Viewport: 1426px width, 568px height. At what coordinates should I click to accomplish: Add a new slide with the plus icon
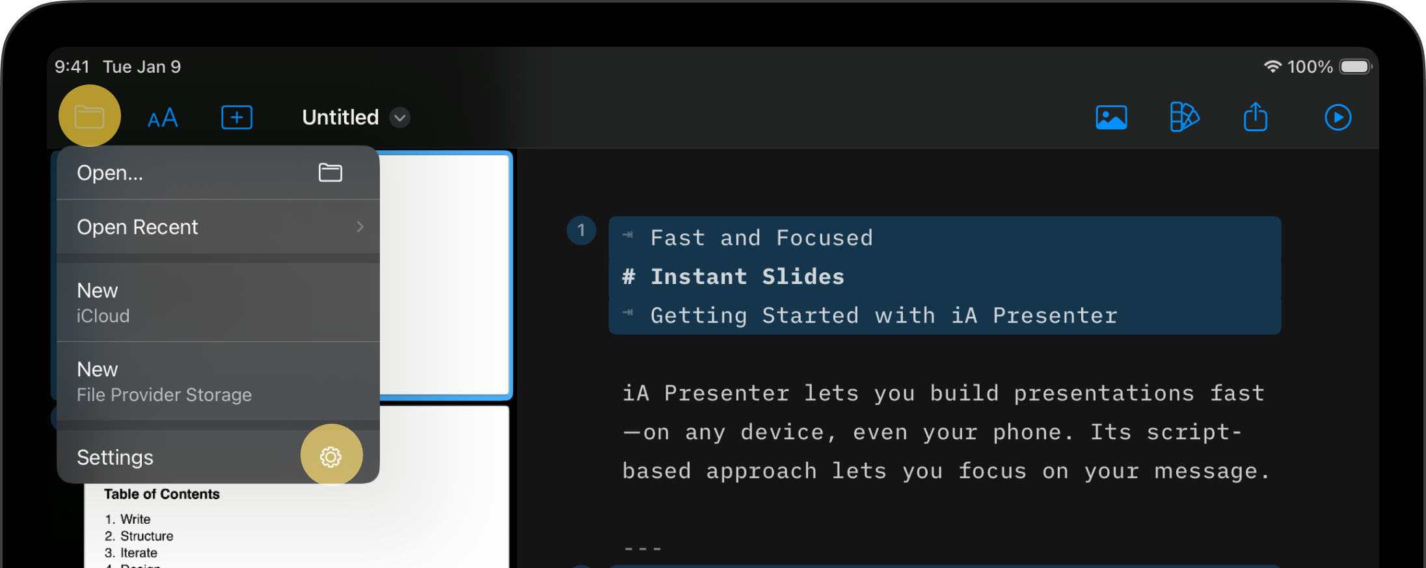point(237,118)
